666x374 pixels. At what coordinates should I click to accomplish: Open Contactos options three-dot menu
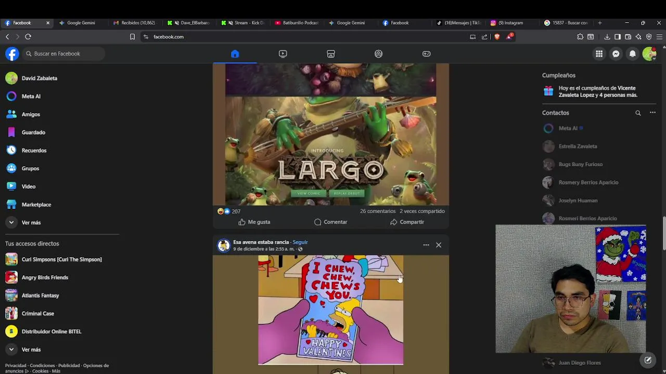coord(652,113)
